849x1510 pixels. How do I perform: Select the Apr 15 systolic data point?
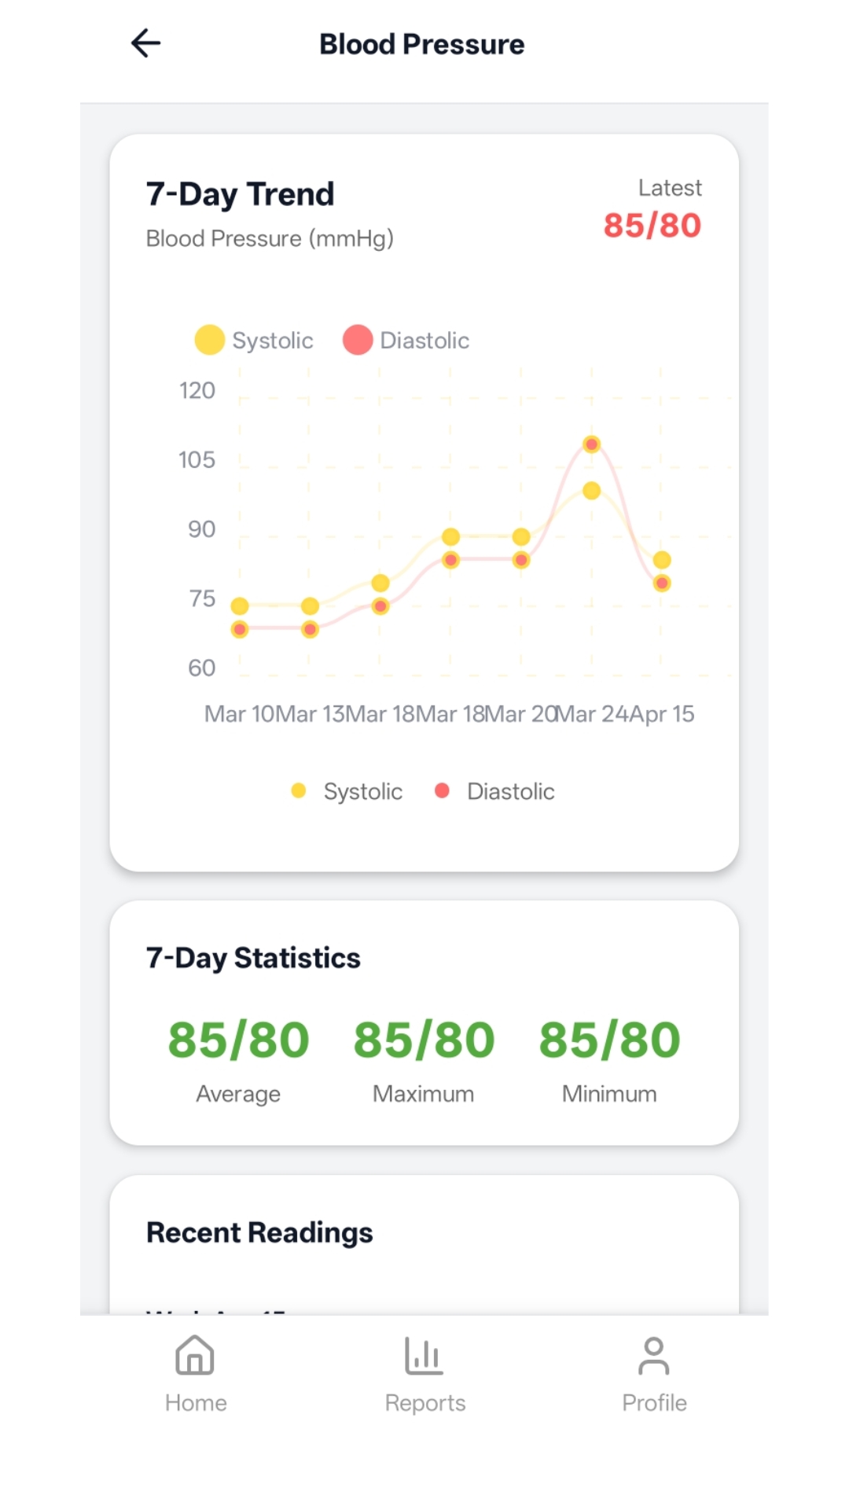point(662,560)
